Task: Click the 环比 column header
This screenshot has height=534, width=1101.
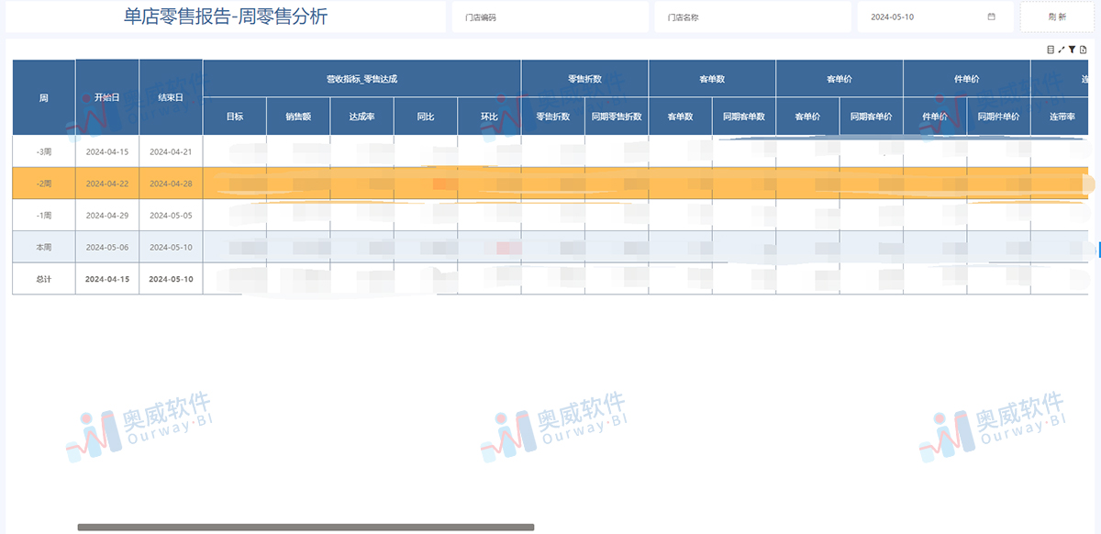Action: tap(489, 117)
